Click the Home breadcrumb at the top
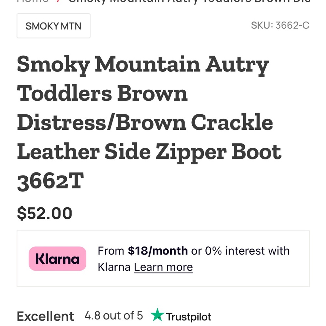The width and height of the screenshot is (326, 326). pos(33,1)
